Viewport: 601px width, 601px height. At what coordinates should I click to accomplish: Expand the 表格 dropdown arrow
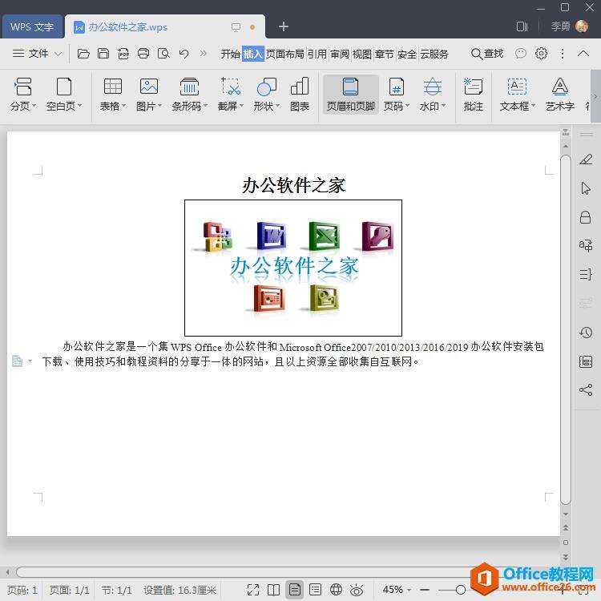pos(123,106)
